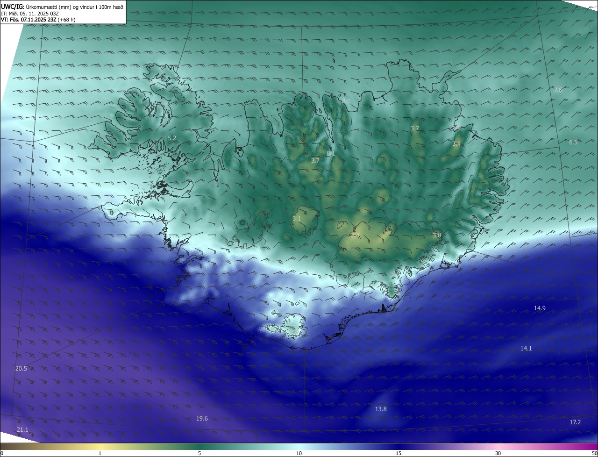Click the 50 tick on the color scale
The width and height of the screenshot is (598, 457).
[x=594, y=453]
